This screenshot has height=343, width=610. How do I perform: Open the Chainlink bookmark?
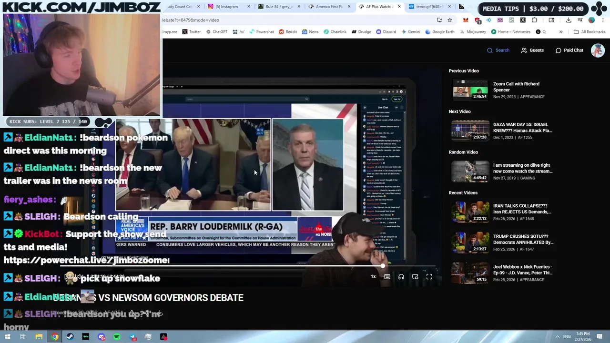335,32
